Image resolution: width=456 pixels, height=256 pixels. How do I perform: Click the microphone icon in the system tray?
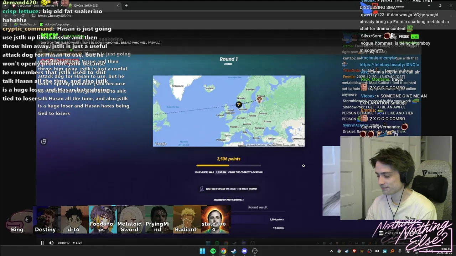click(x=400, y=251)
